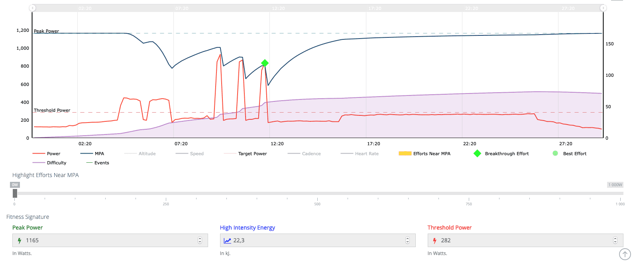Click the red lightning icon in Threshold Power field

tap(434, 240)
